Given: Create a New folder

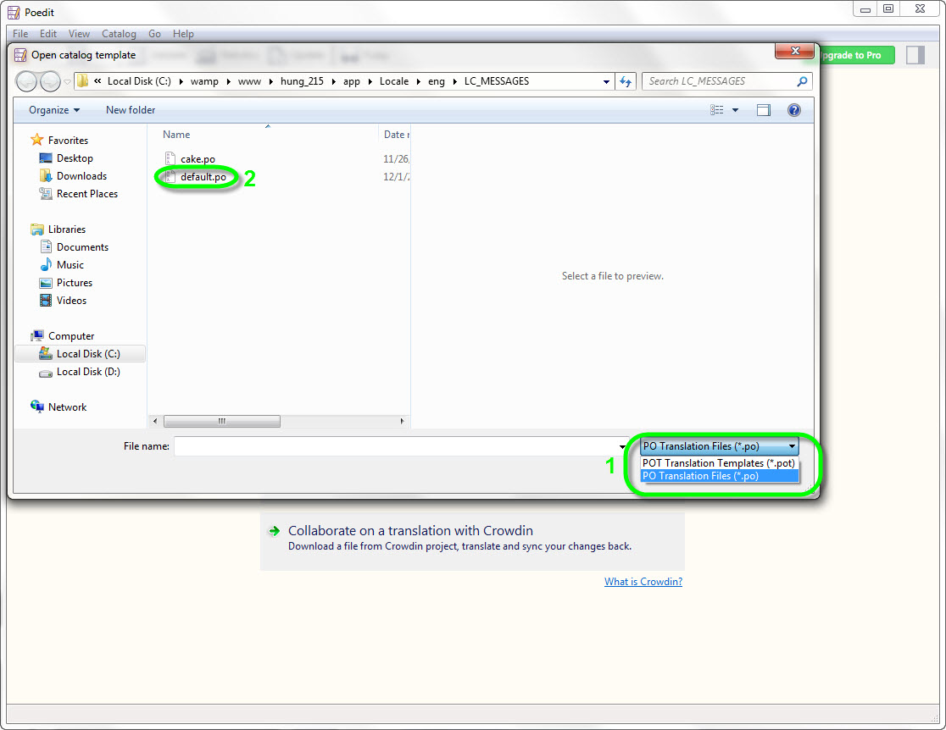Looking at the screenshot, I should point(131,110).
